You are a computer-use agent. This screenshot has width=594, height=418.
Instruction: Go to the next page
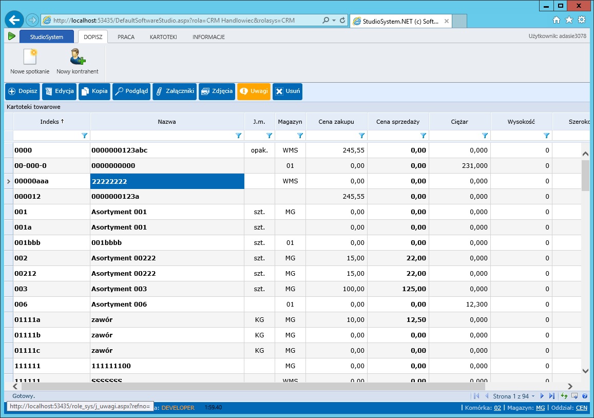pos(542,396)
